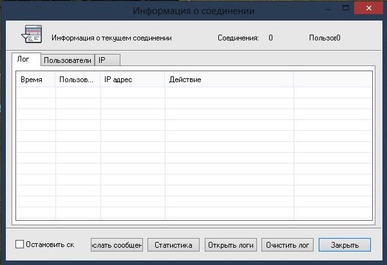Enable the Остановить ск checkbox
387x265 pixels.
tap(20, 244)
